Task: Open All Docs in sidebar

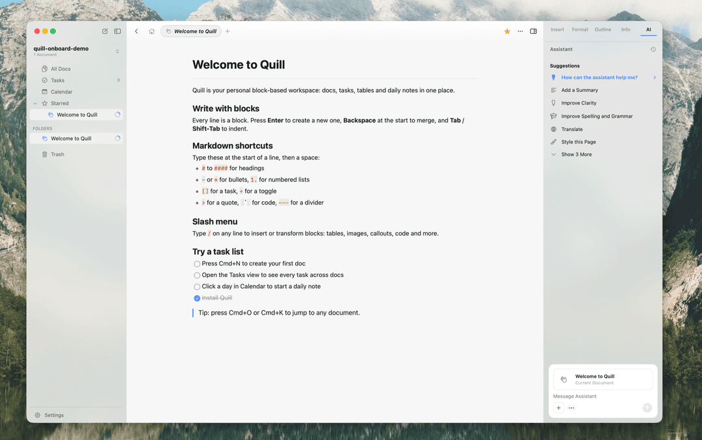Action: click(76, 69)
